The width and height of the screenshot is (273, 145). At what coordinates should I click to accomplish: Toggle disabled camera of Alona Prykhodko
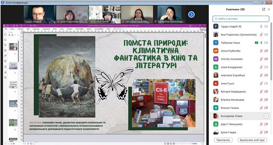click(x=266, y=51)
